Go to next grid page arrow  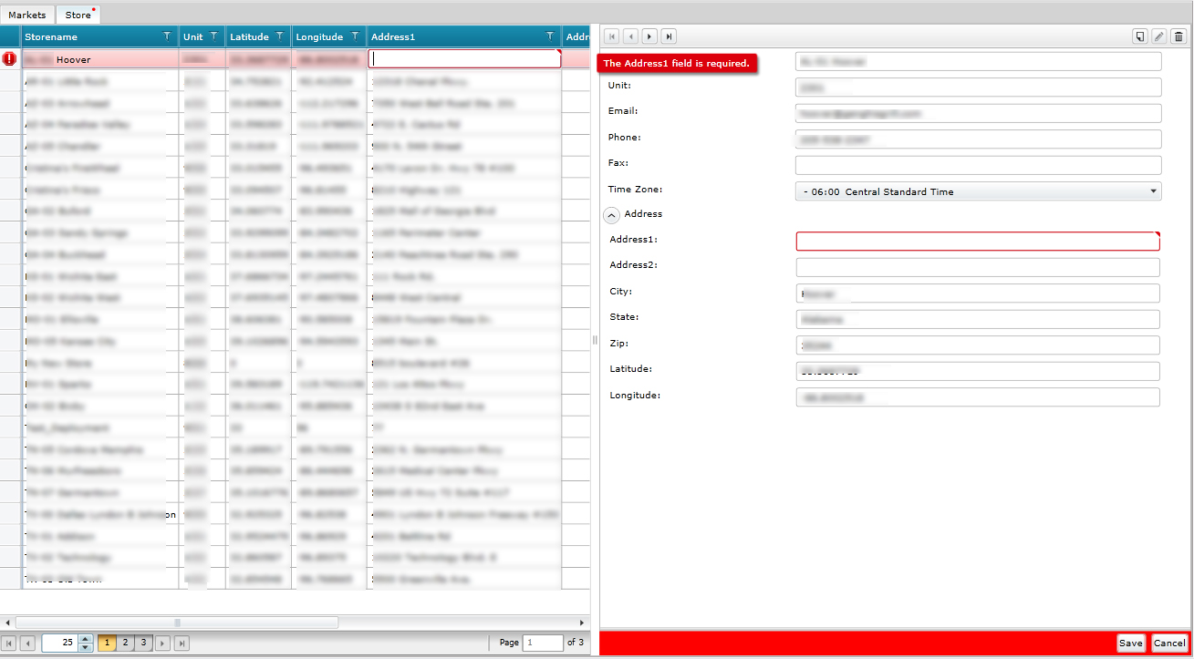(163, 644)
